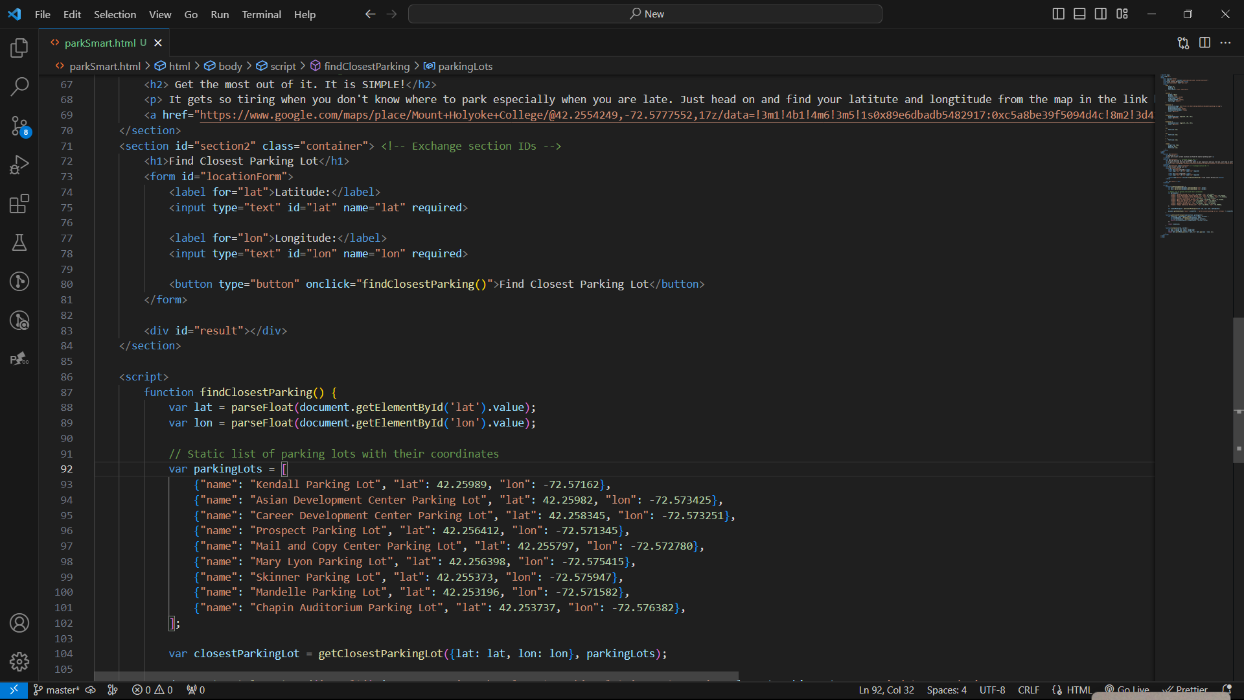Screen dimensions: 1244x700
Task: Open the Search view icon
Action: click(19, 86)
